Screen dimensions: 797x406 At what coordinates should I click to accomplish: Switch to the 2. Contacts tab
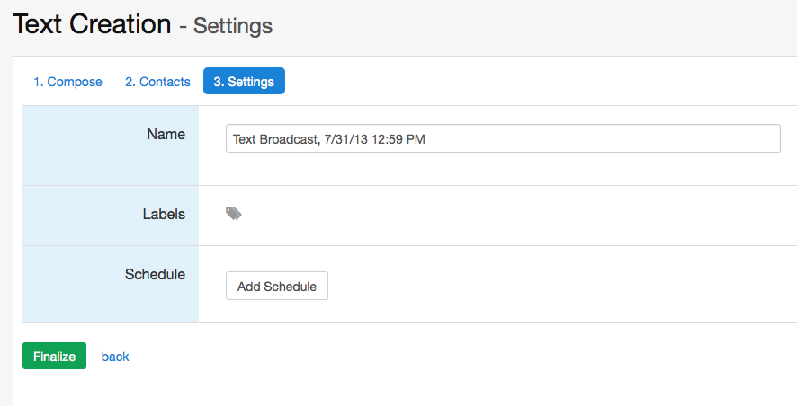pos(157,82)
